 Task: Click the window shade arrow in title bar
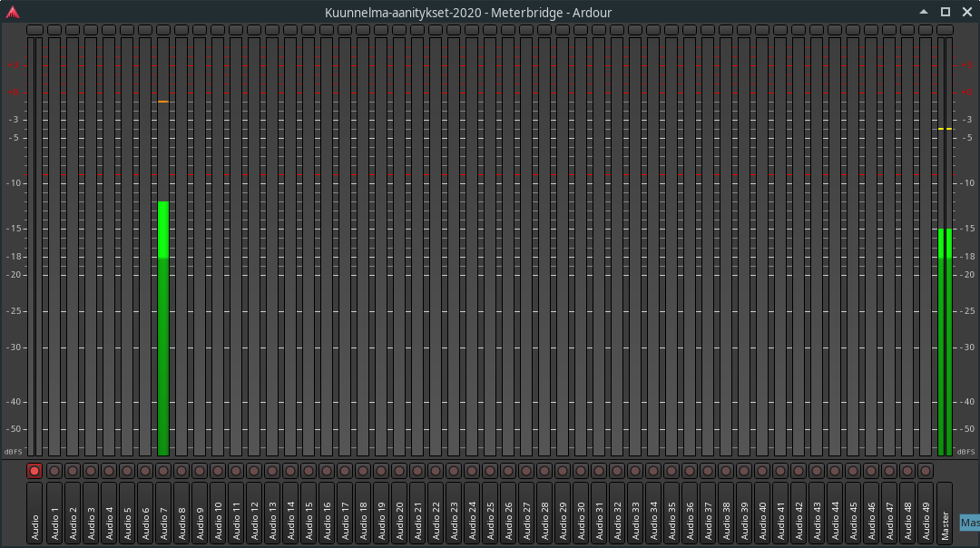click(924, 12)
